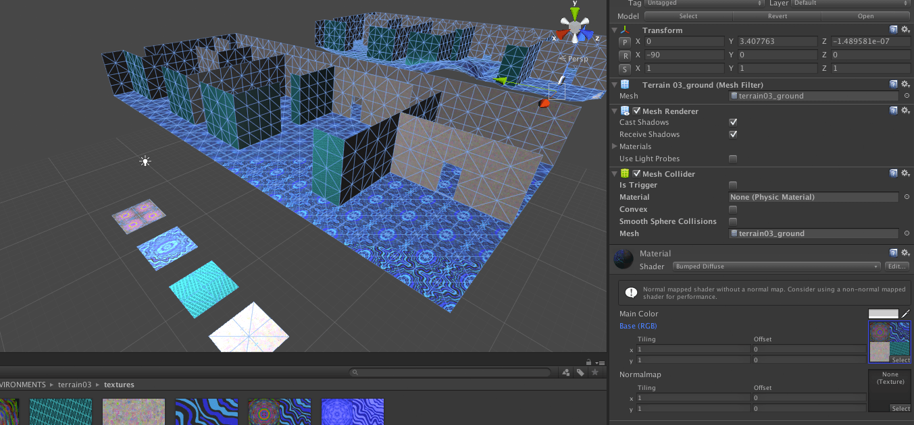Click the Mesh Renderer component icon

pos(624,111)
